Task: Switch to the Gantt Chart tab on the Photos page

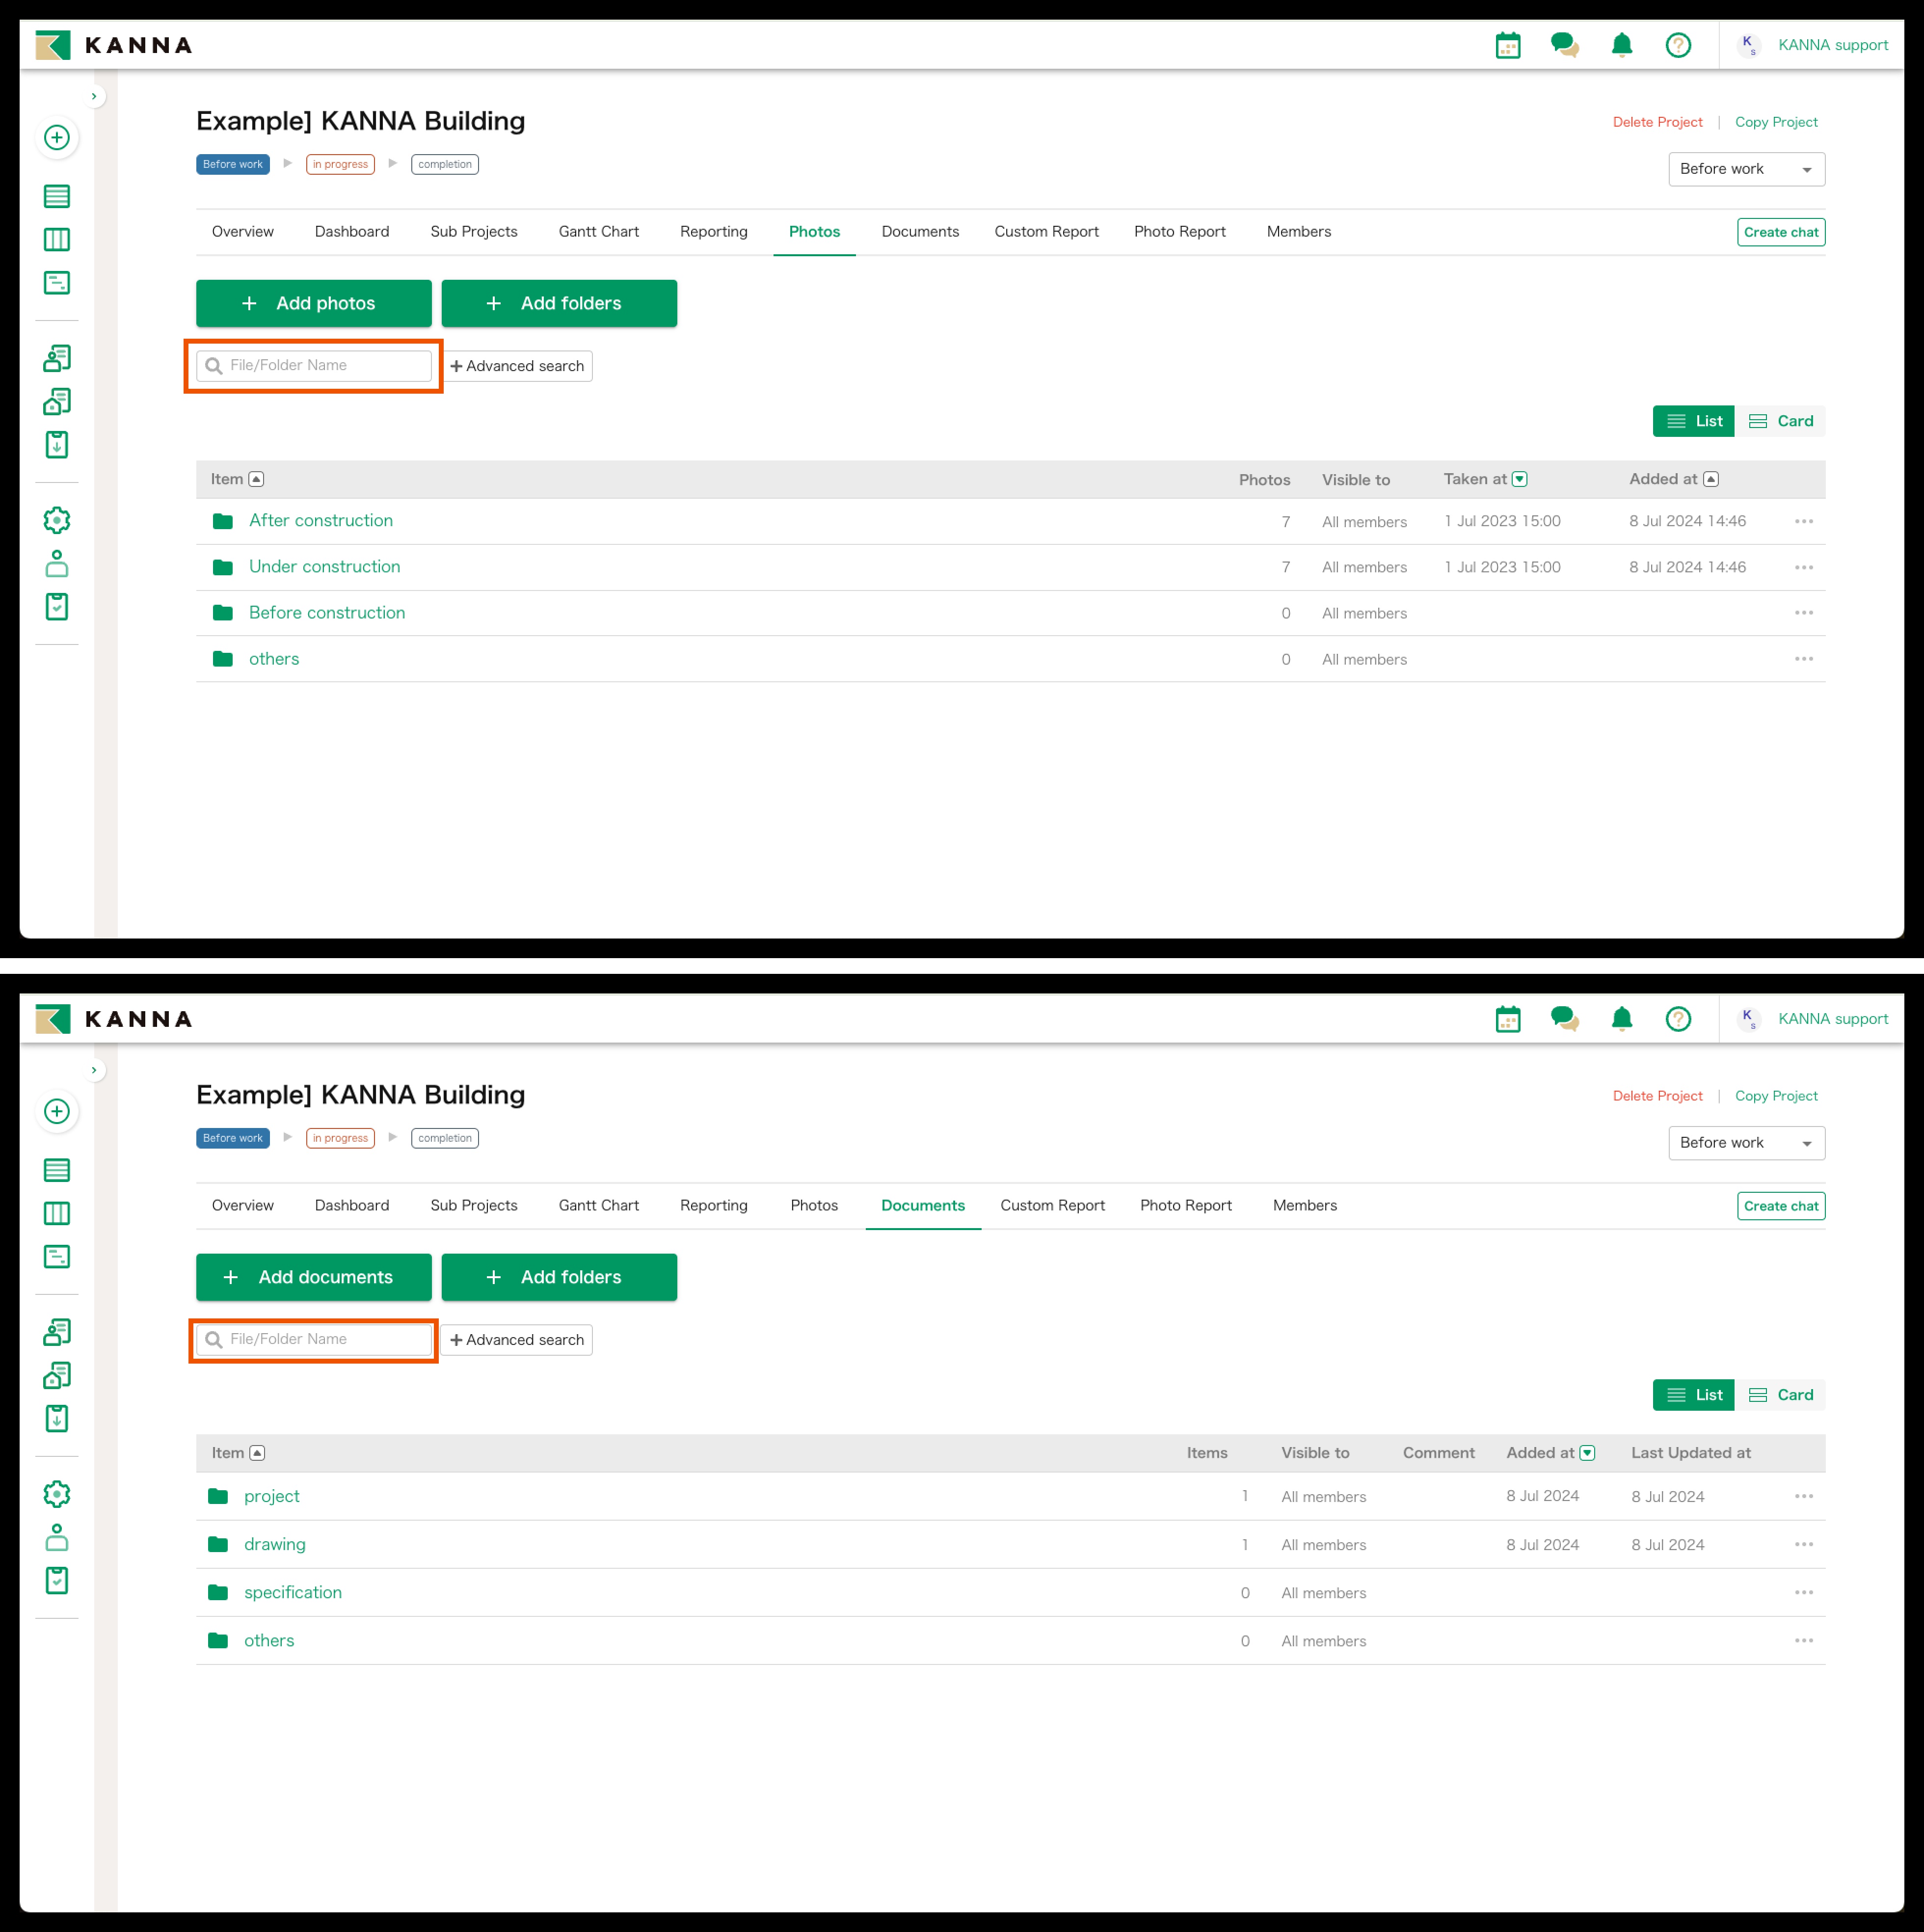Action: 598,231
